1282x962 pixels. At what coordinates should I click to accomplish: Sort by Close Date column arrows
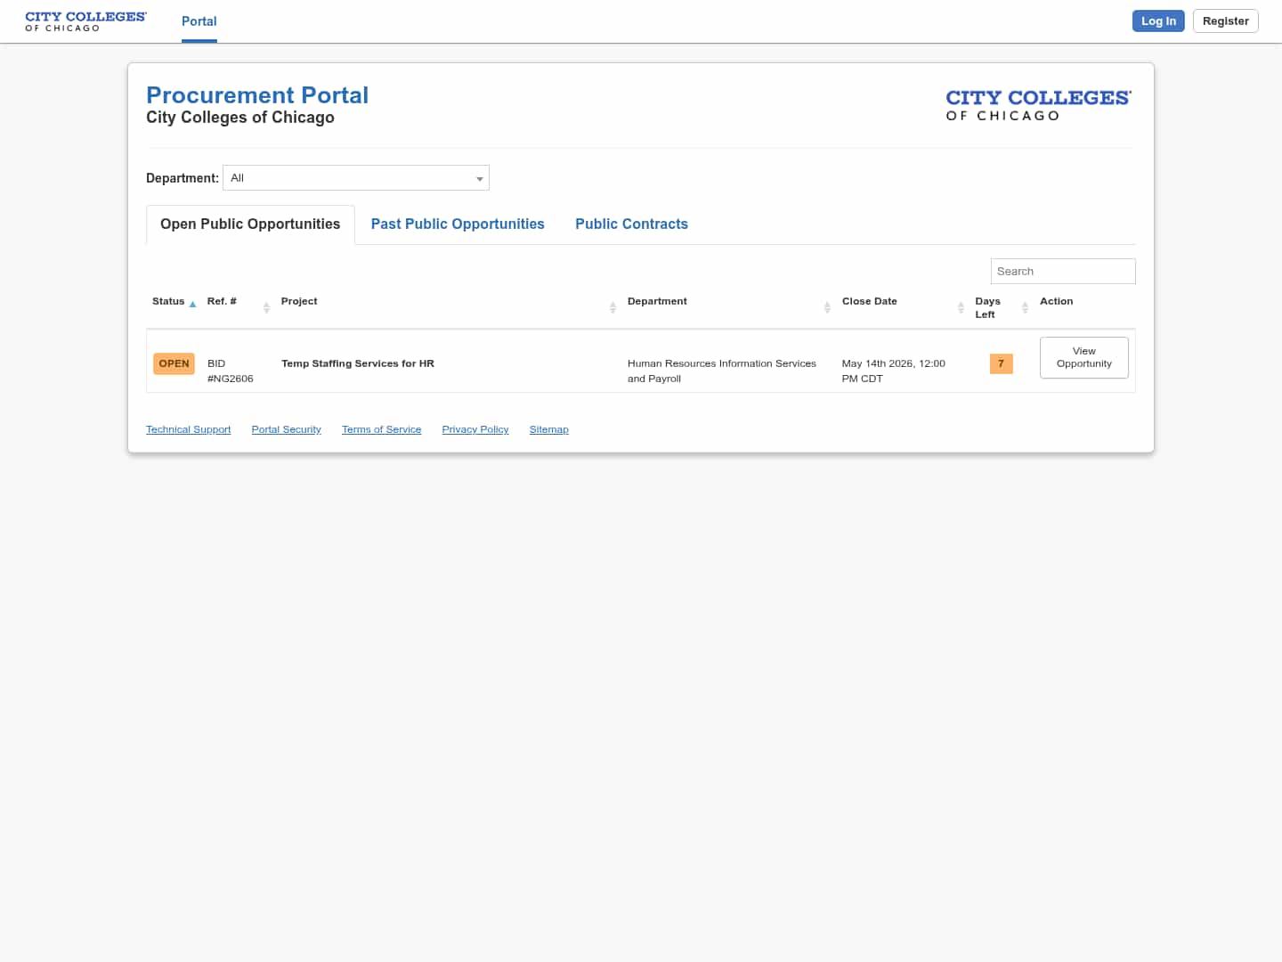(x=961, y=307)
